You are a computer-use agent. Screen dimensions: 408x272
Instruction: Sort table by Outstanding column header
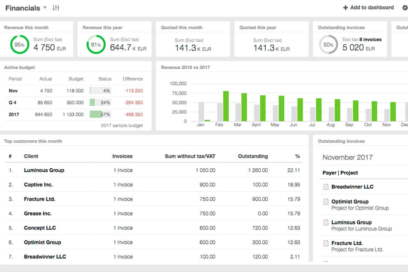[x=253, y=156]
